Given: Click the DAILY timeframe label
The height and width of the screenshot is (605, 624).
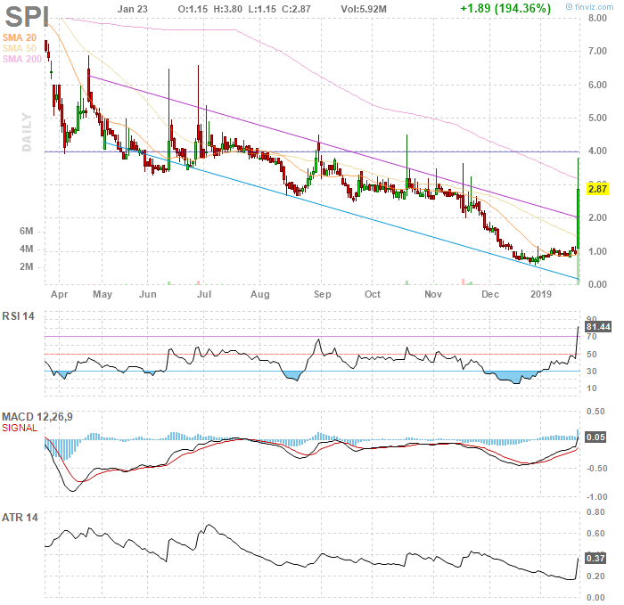Looking at the screenshot, I should [x=27, y=133].
